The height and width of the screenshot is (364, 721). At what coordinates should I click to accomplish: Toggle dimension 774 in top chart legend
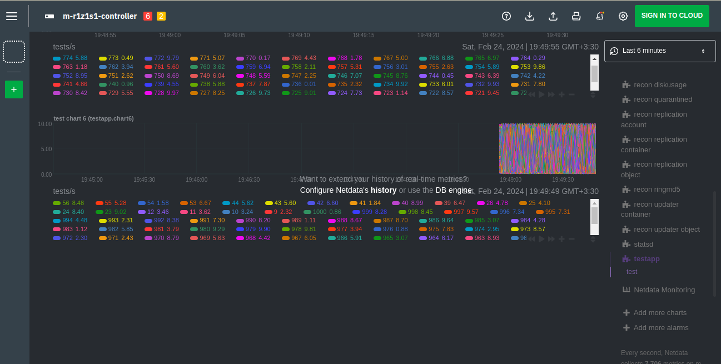pos(67,58)
